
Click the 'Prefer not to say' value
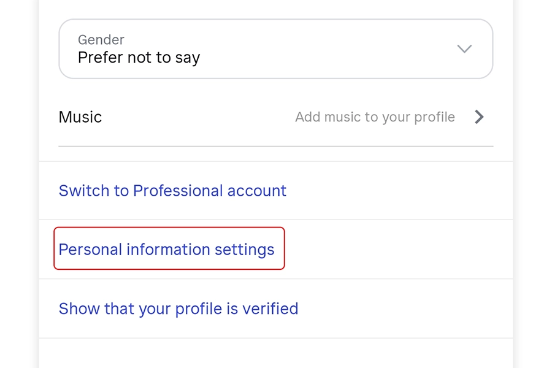point(139,58)
